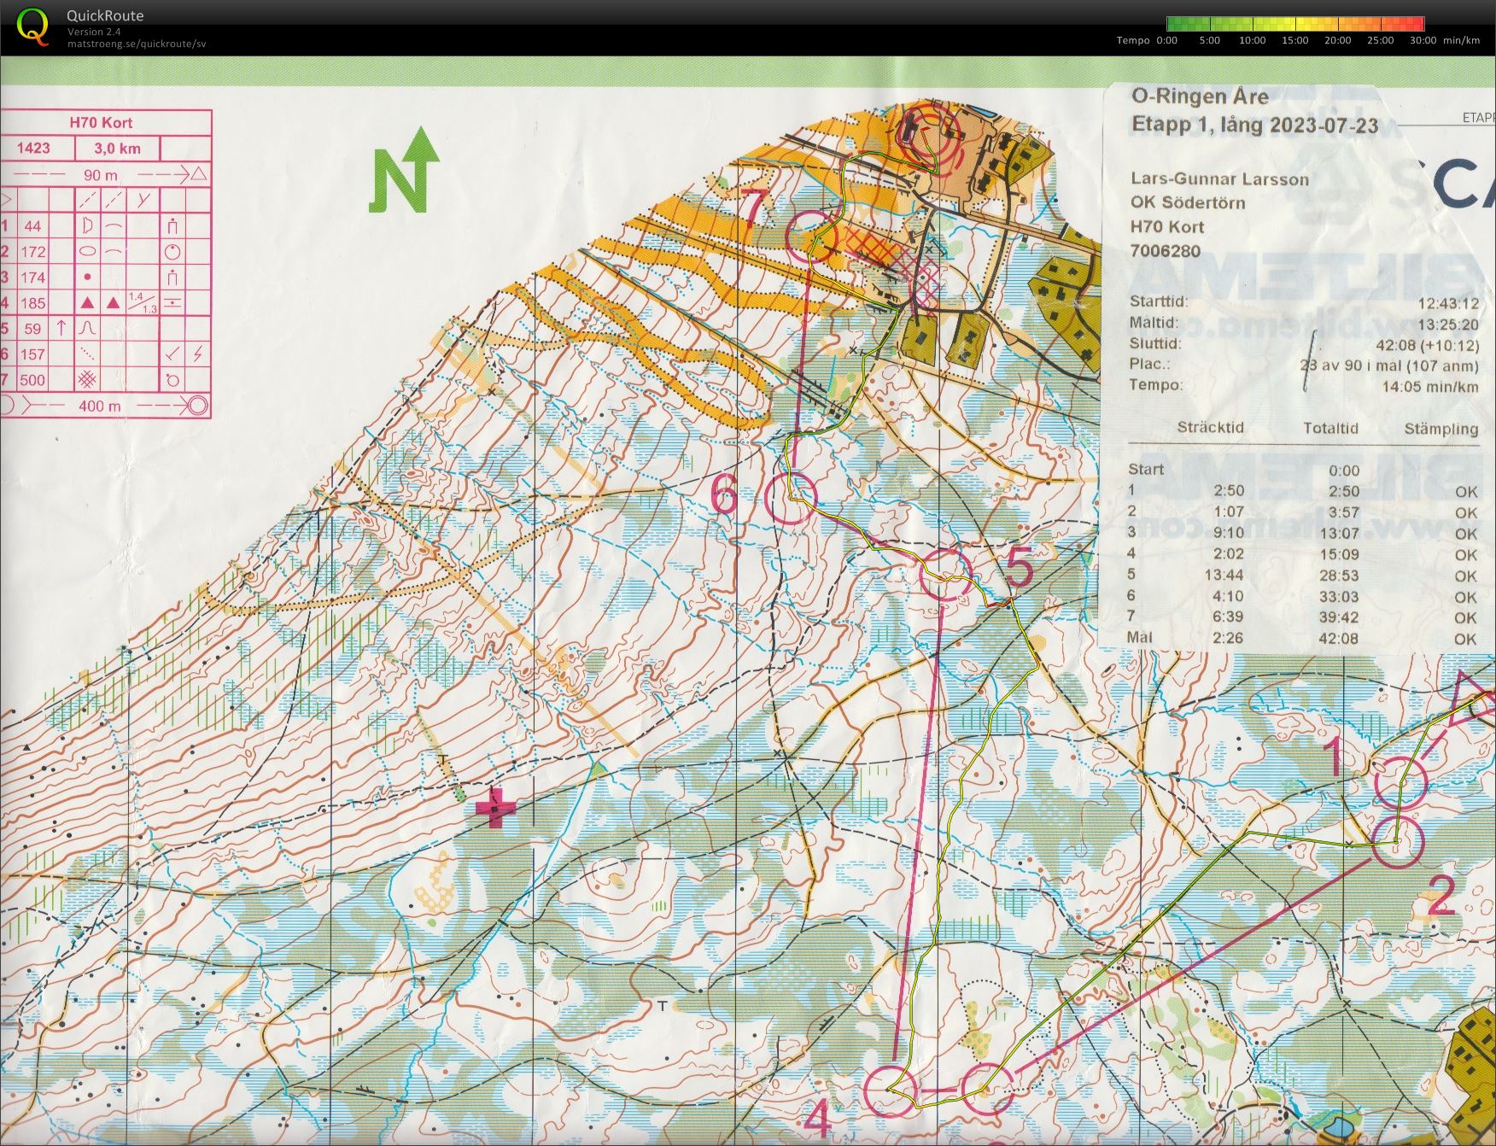Select control circle 5 on the map
Image resolution: width=1496 pixels, height=1146 pixels.
tap(945, 575)
